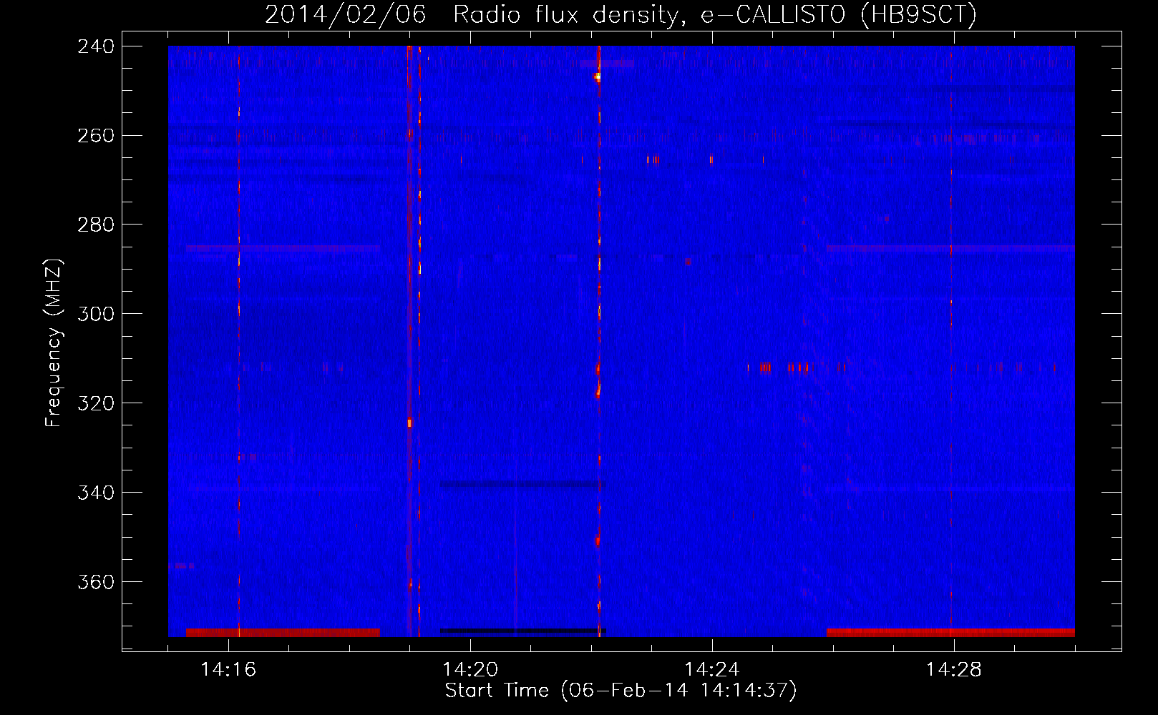This screenshot has width=1158, height=715.
Task: Click the 14:28 time tick label
Action: point(954,669)
